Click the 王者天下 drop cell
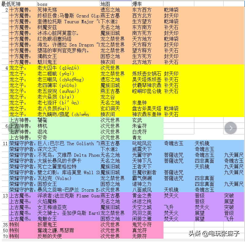245x242 pixels. coord(142,167)
